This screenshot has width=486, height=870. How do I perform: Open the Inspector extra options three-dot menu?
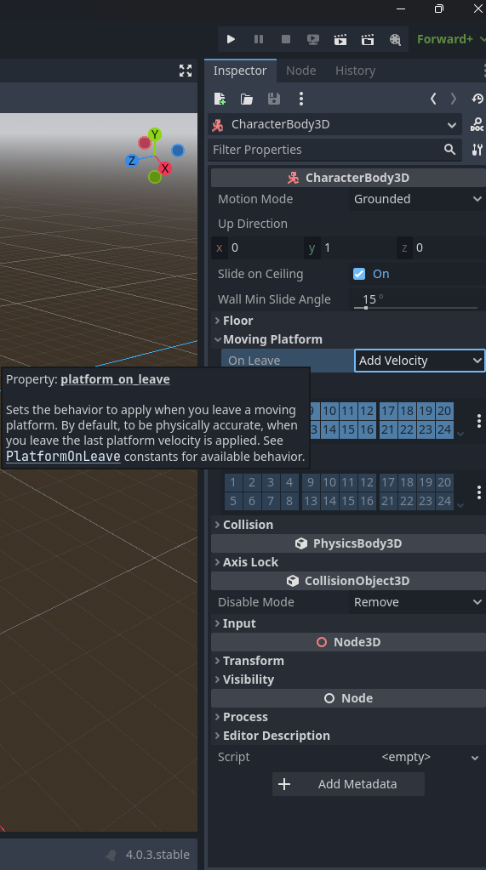click(x=301, y=99)
